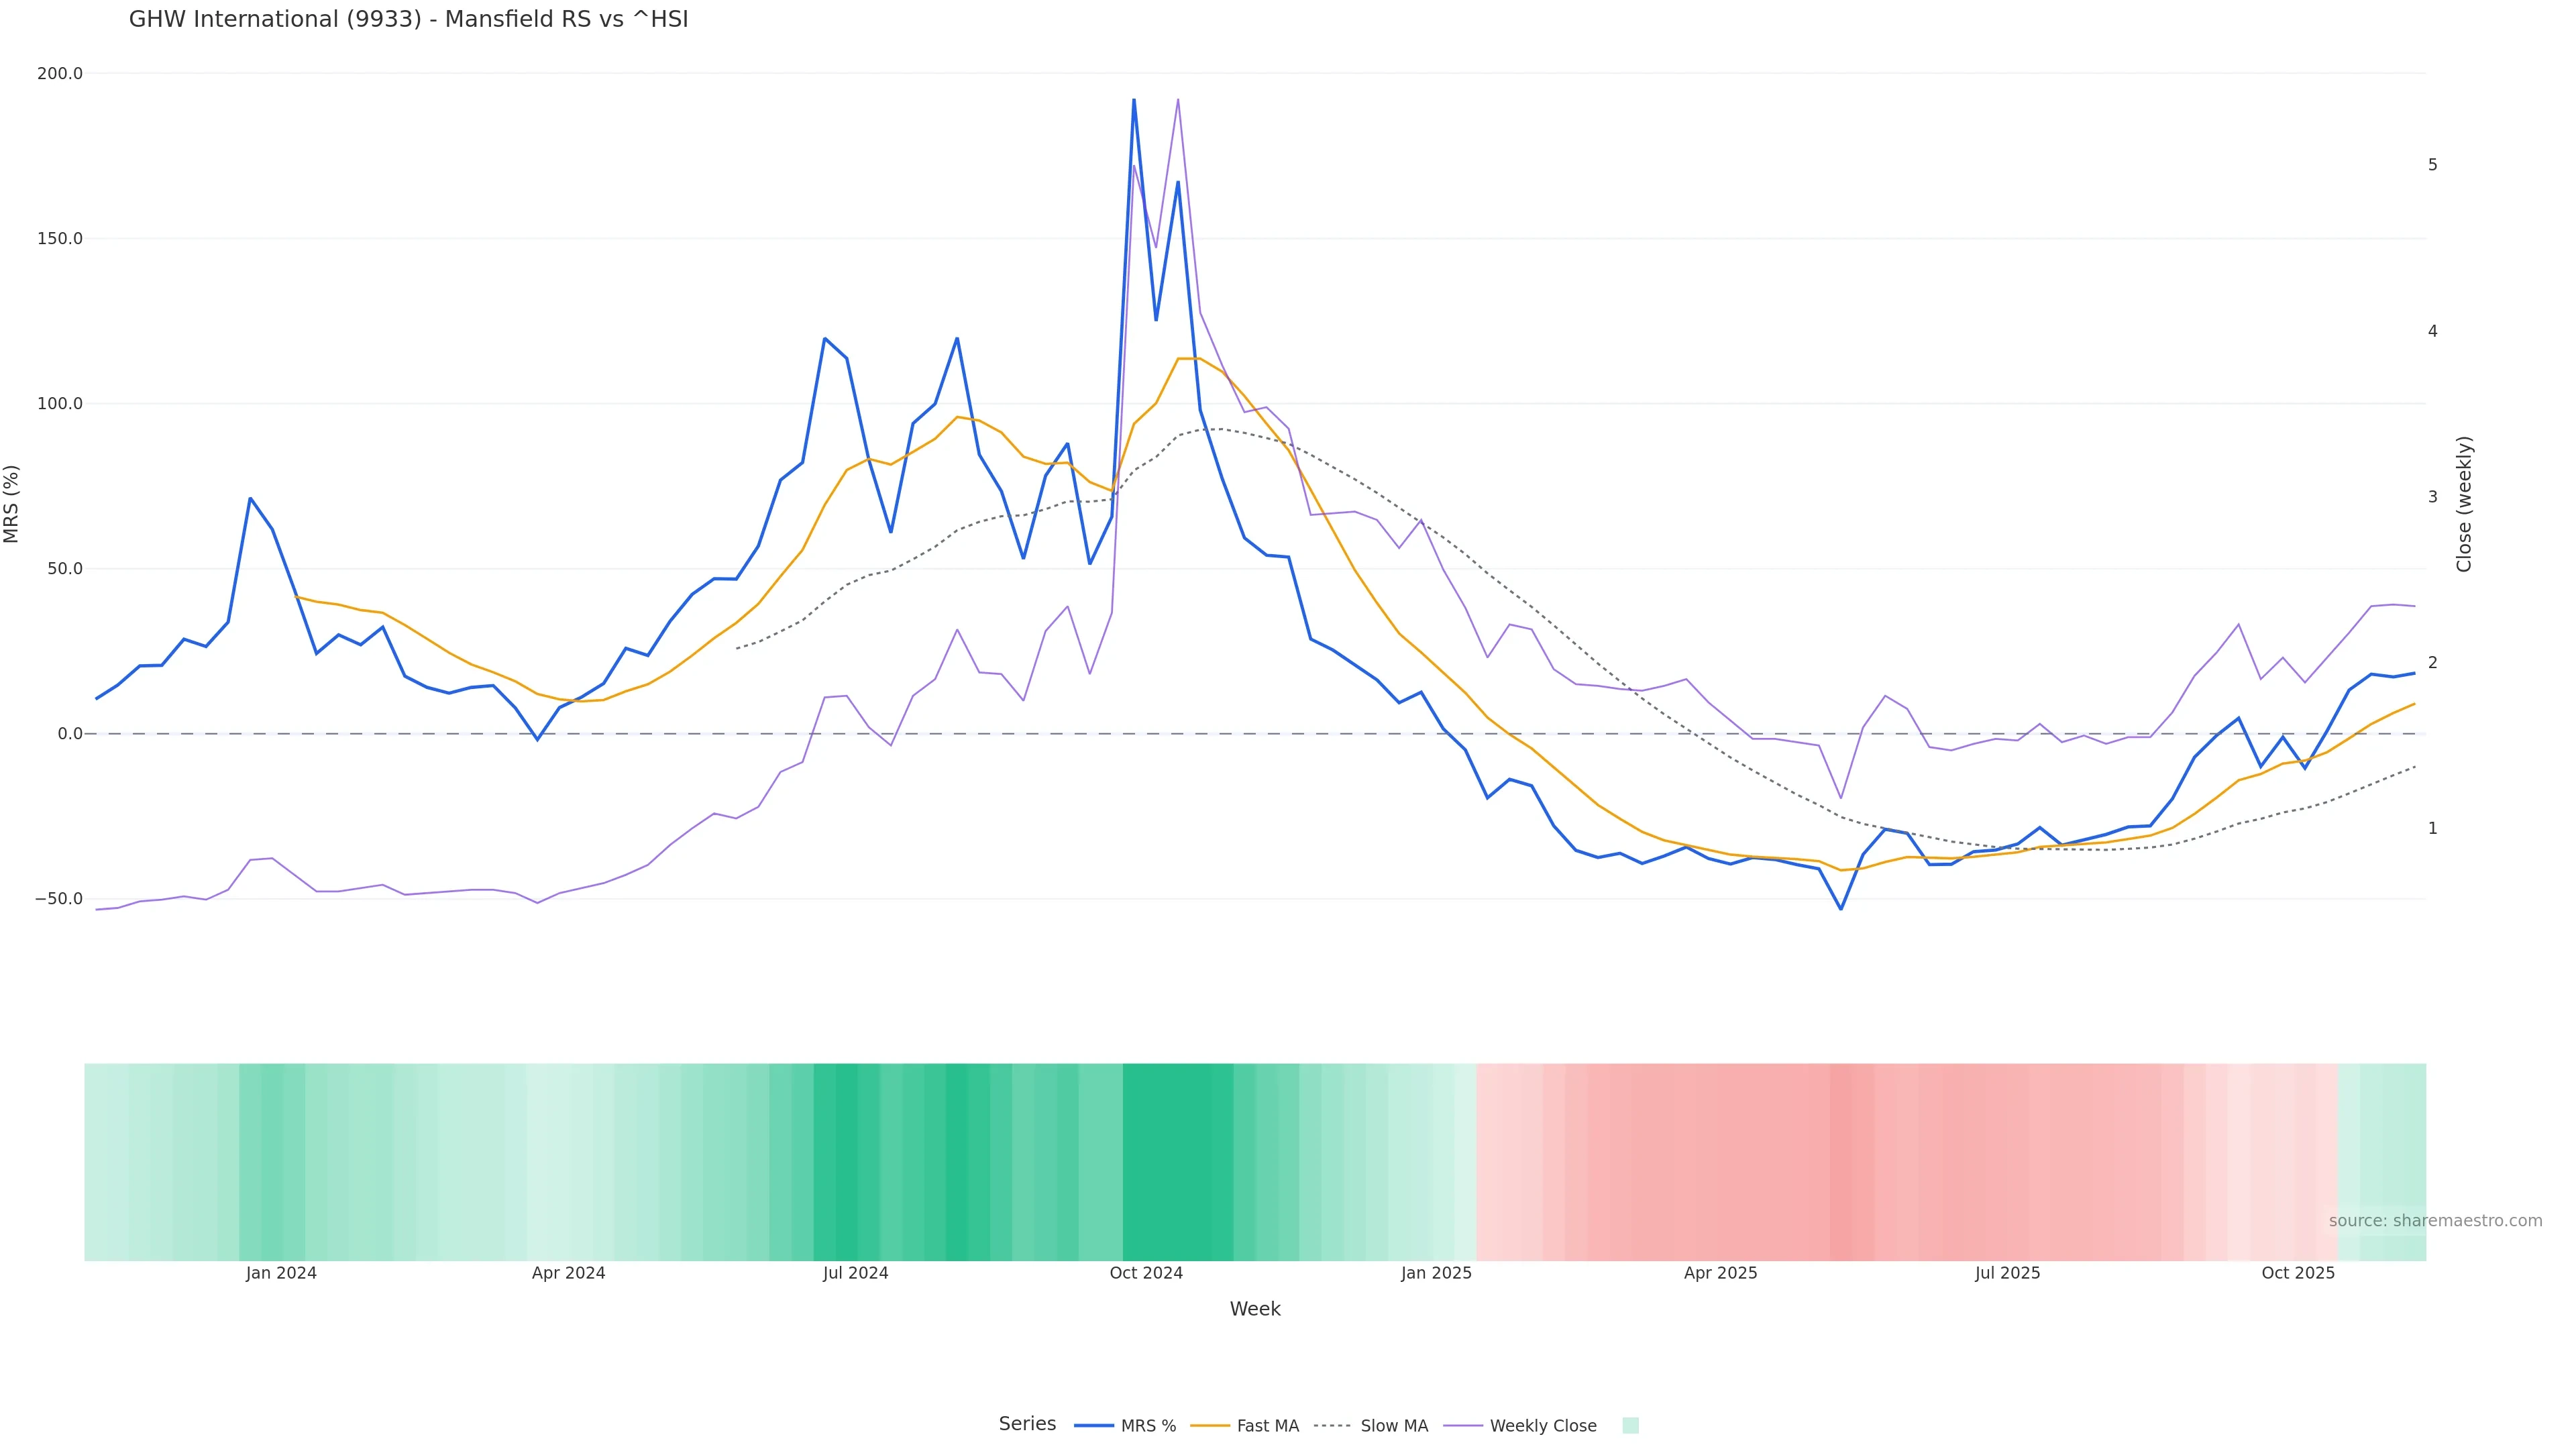Click the dashed Slow MA legend line
The height and width of the screenshot is (1449, 2576).
(1332, 1426)
